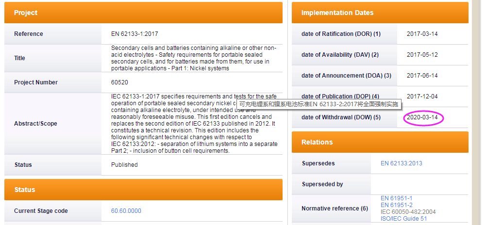
Task: Click the circled withdrawal date 2020-03-14
Action: 422,118
